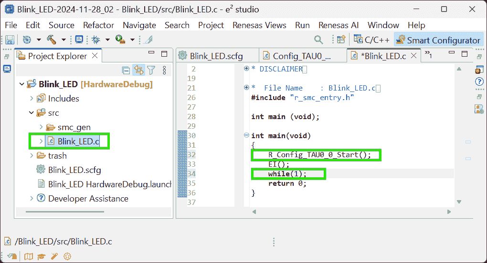Collapse the src folder
The width and height of the screenshot is (487, 263).
pos(32,113)
